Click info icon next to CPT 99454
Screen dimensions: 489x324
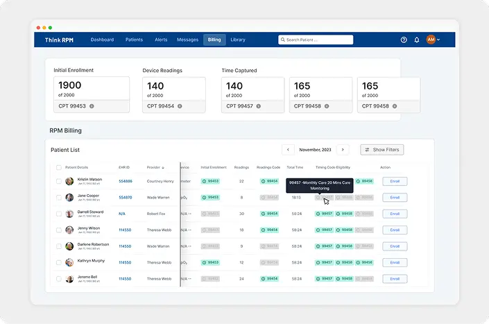click(180, 106)
